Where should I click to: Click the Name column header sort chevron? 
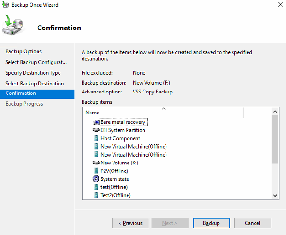coord(164,109)
